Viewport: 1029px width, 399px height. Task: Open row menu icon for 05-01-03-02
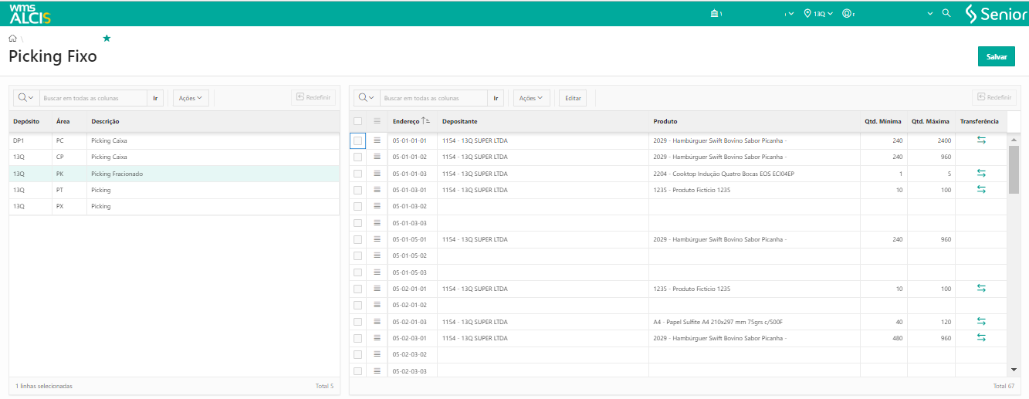(x=377, y=206)
